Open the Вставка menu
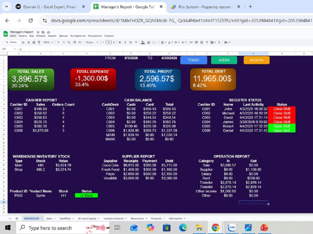The height and width of the screenshot is (234, 313). [41, 36]
